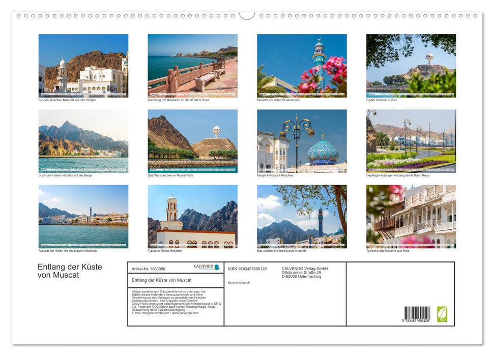
Task: Open the Rundweg mit Mosaiken image
Action: [192, 66]
